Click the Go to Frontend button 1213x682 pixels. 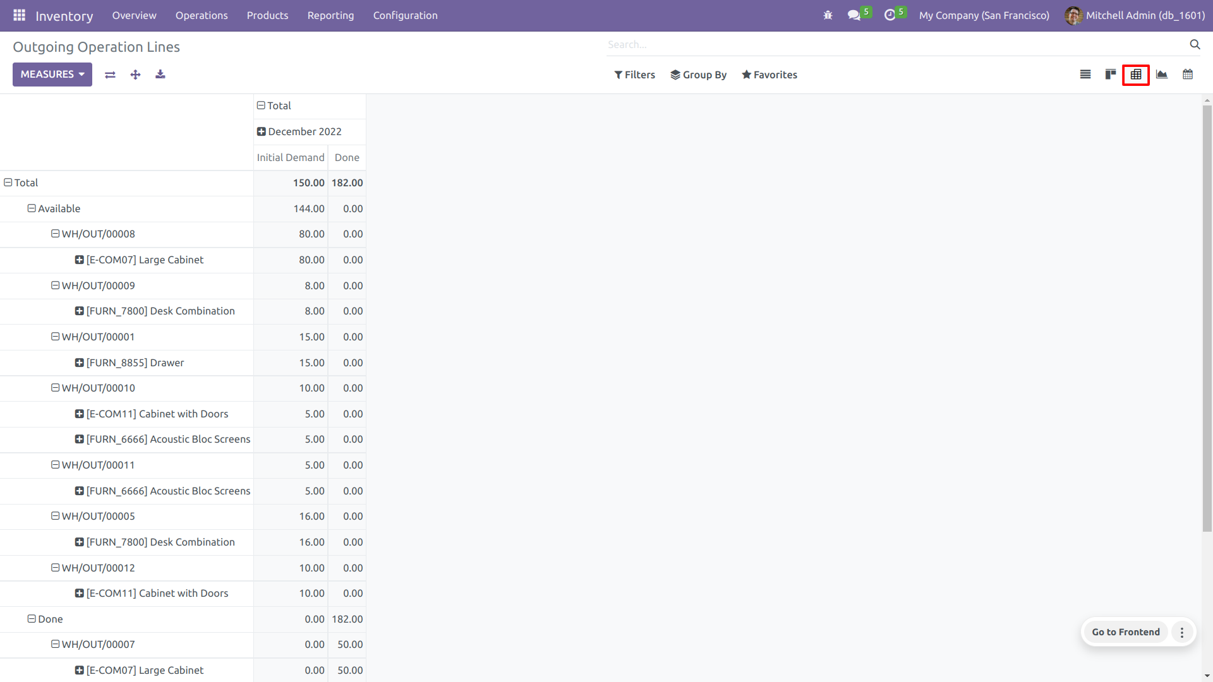(x=1125, y=632)
